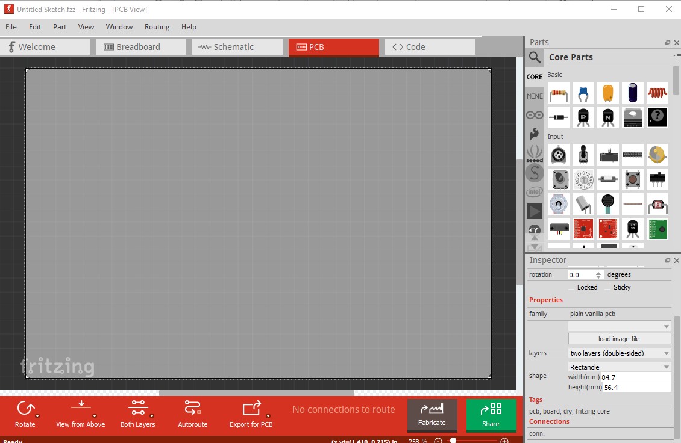Select the orange tantalum capacitor part

(x=608, y=93)
